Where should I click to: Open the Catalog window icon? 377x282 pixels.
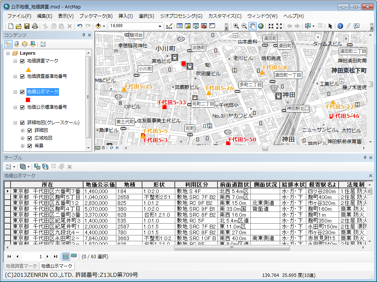click(x=188, y=26)
